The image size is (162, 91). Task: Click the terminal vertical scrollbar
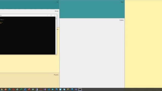click(56, 36)
